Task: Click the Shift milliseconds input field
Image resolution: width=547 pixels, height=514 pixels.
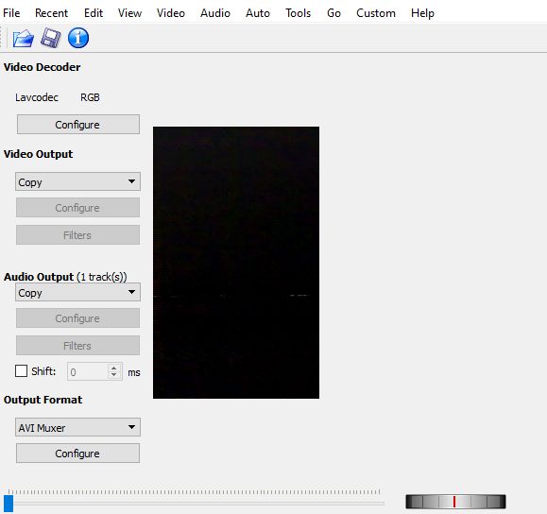Action: (x=88, y=372)
